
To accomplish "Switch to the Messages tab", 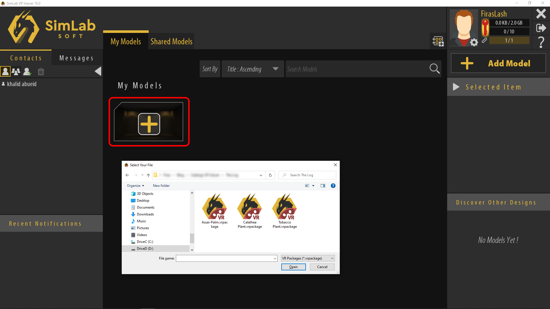I will [76, 58].
